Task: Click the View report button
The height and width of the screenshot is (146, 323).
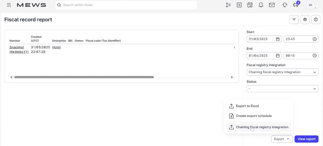Action: [306, 139]
